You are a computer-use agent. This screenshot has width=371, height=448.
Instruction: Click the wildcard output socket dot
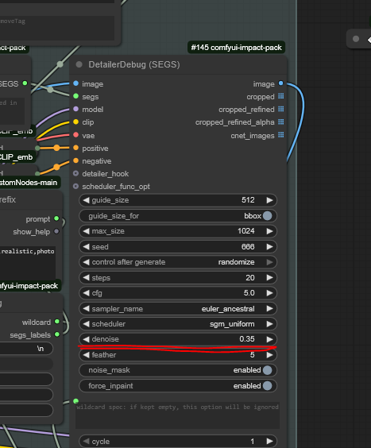point(57,322)
